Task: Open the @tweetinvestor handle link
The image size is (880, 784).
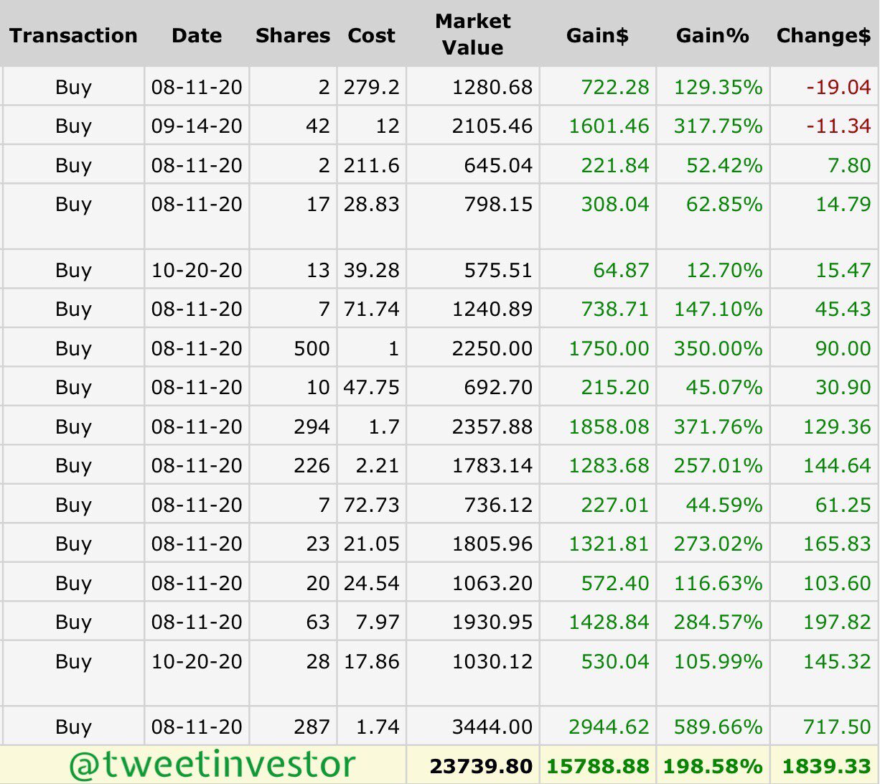Action: coord(212,765)
